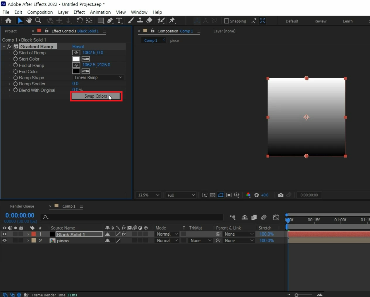Pick End of Ramp point crosshair
This screenshot has width=370, height=297.
pos(76,65)
